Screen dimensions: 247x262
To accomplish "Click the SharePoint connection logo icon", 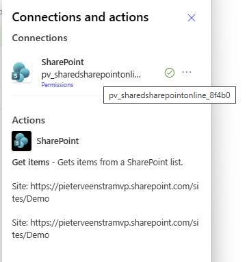I will (21, 73).
